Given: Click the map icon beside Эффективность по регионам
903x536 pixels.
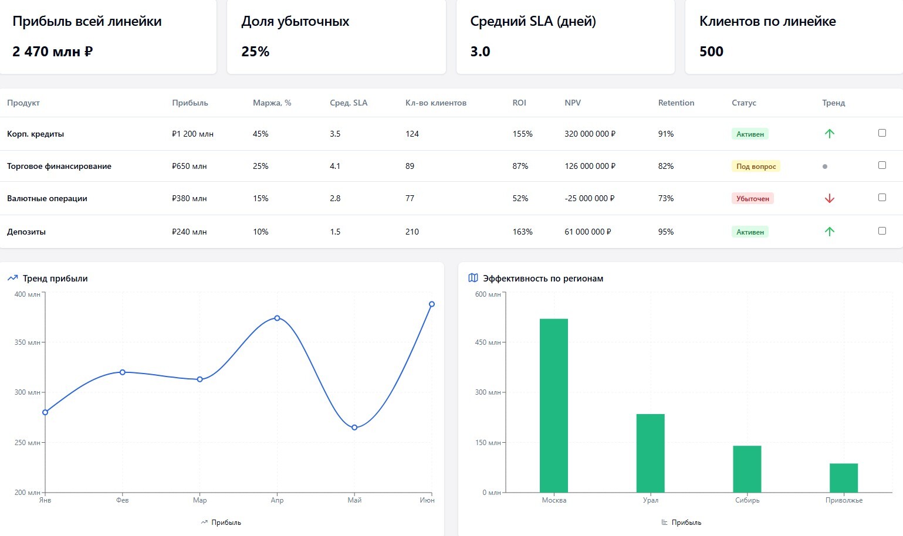Looking at the screenshot, I should click(x=473, y=278).
